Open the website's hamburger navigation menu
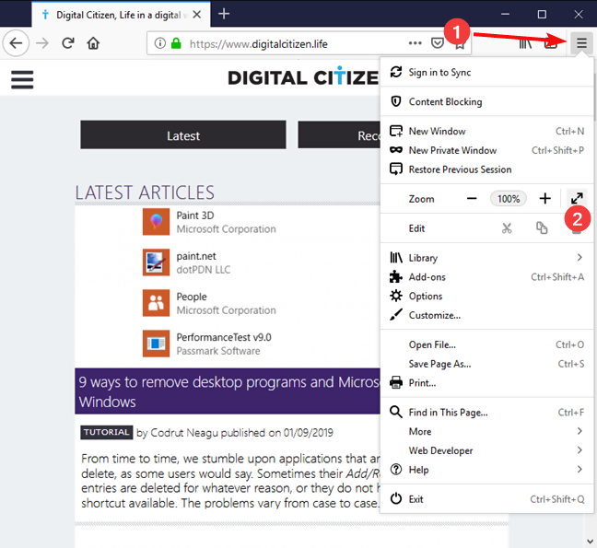 (x=22, y=79)
